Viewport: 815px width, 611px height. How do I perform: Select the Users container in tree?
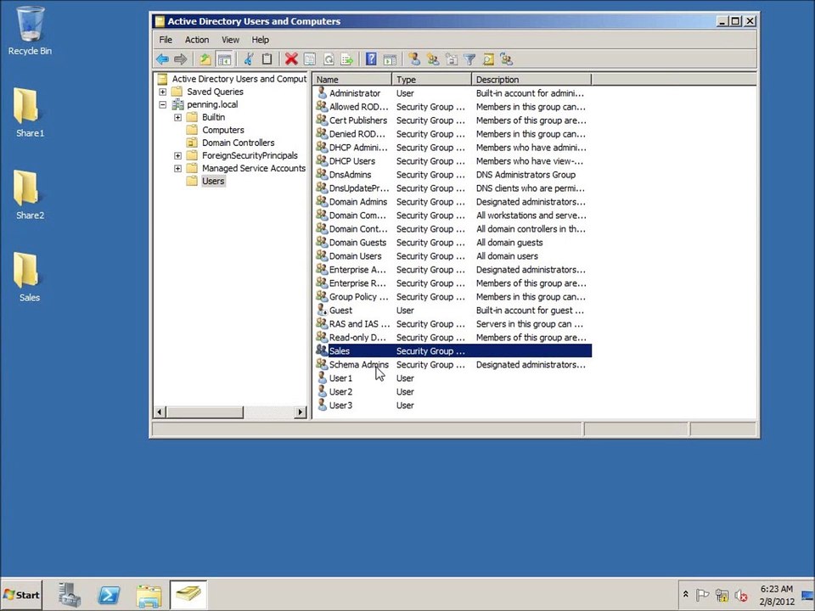pos(213,181)
